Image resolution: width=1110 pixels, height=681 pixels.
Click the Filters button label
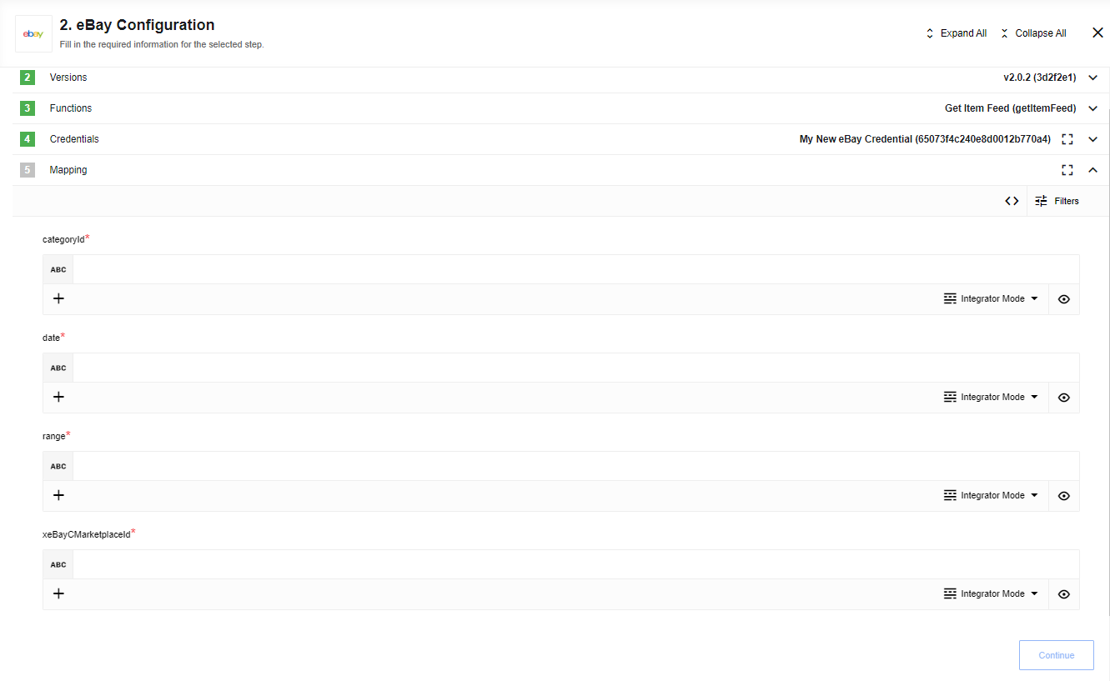[x=1067, y=201]
